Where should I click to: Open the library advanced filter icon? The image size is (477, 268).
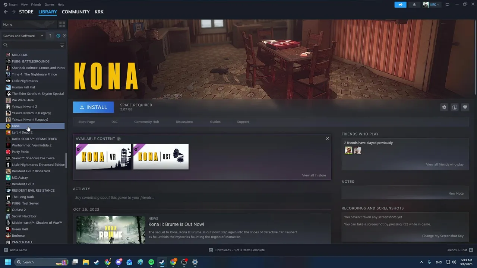(x=62, y=45)
